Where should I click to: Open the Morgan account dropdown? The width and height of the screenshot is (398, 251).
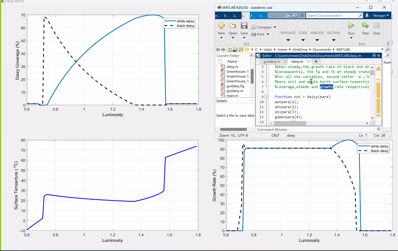[x=381, y=15]
